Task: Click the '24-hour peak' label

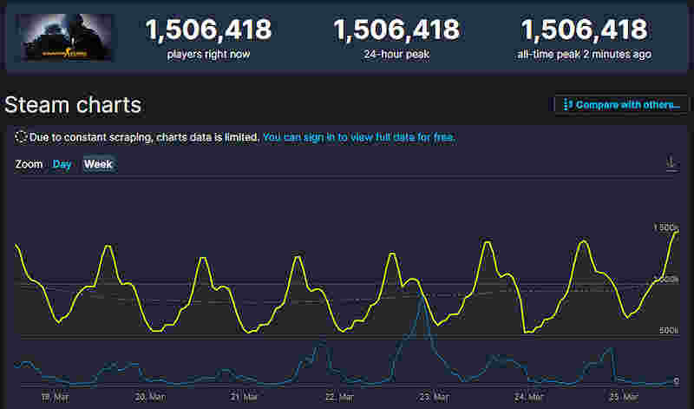Action: coord(396,55)
